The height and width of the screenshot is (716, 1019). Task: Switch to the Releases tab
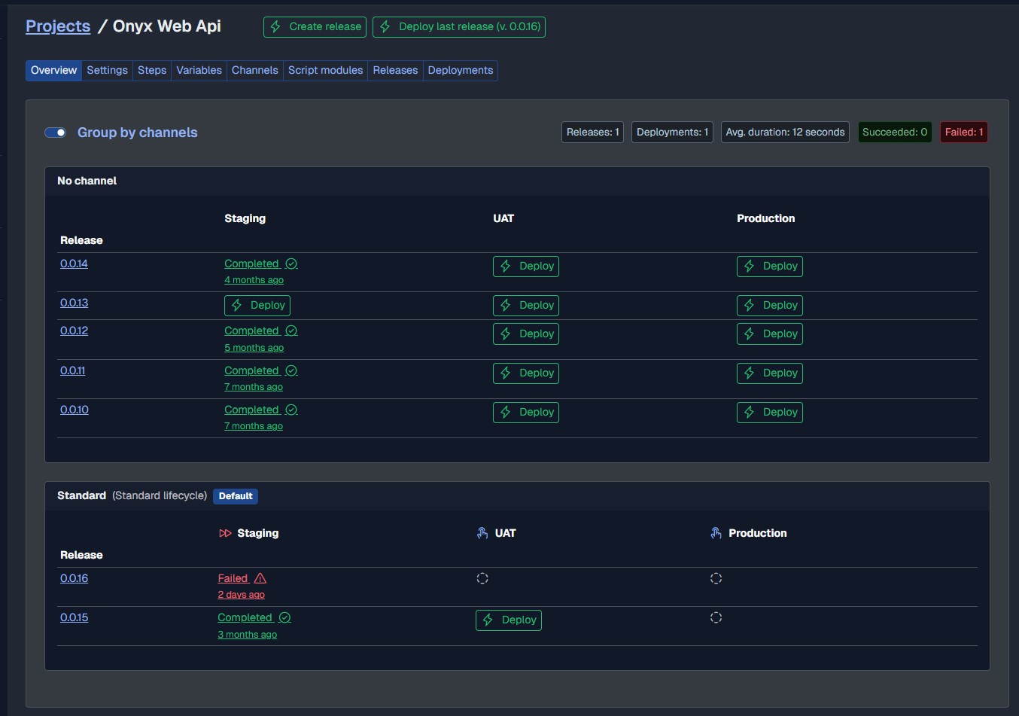click(395, 70)
